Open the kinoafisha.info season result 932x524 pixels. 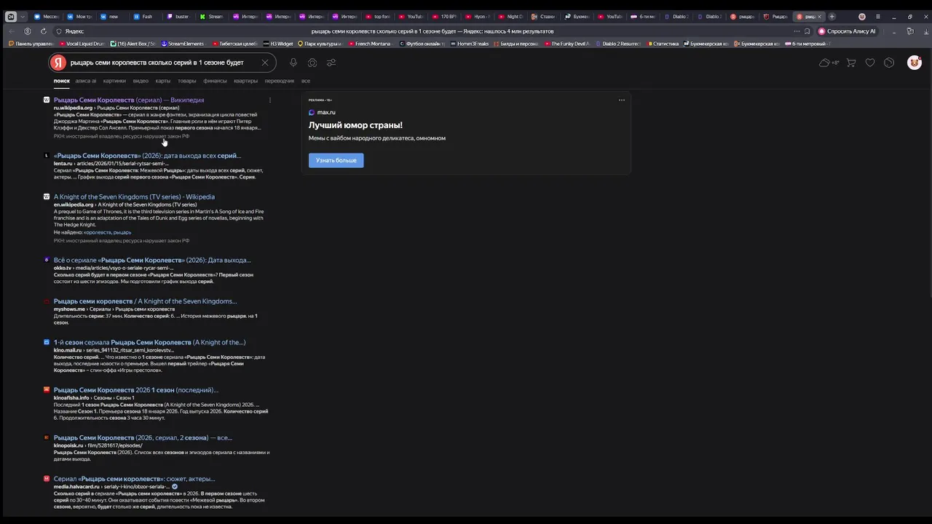coord(136,390)
